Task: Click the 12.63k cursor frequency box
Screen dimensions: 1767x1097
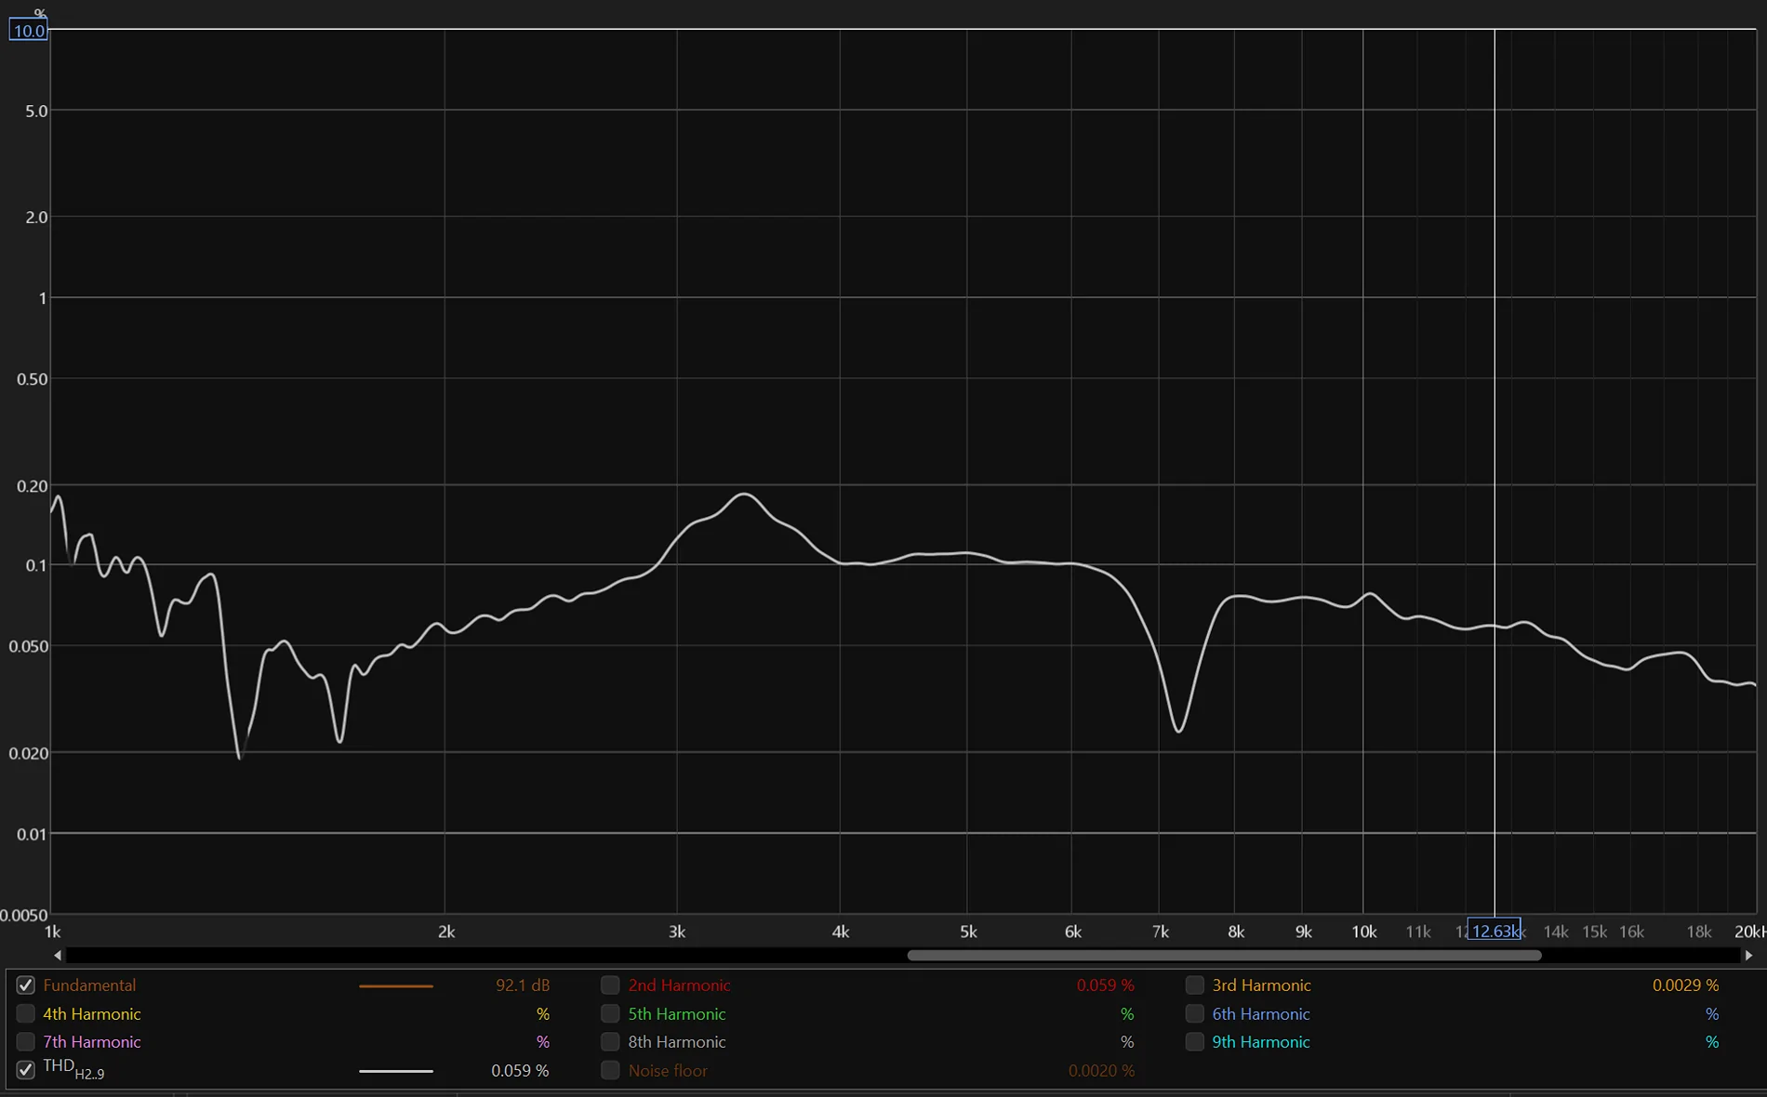Action: pos(1495,931)
